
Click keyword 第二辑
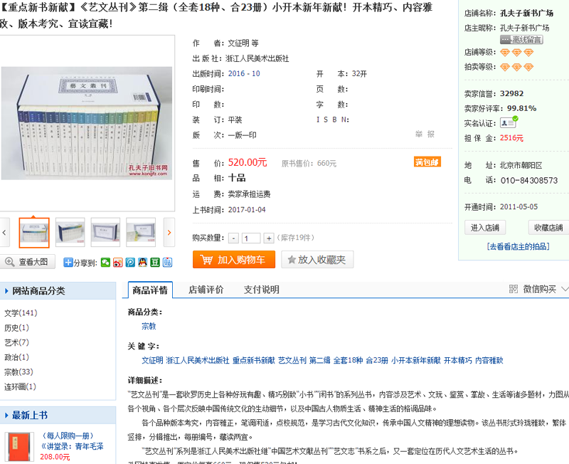coord(319,360)
